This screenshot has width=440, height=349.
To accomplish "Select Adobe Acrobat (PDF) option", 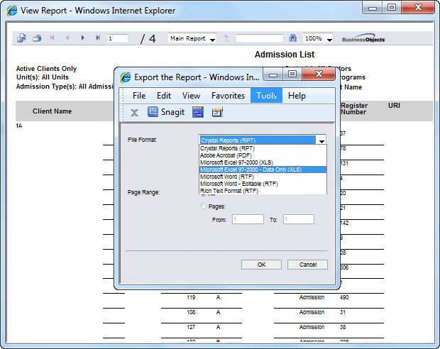I will click(x=263, y=155).
